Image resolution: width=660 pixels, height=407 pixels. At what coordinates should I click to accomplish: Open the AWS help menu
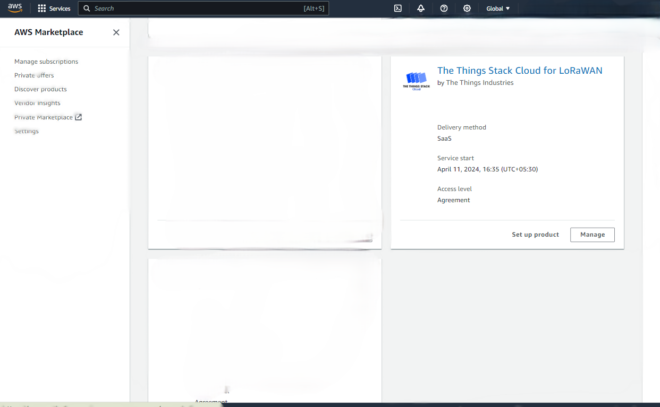pyautogui.click(x=444, y=8)
